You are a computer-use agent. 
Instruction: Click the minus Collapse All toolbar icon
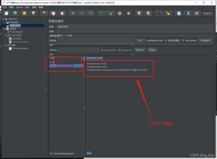coord(82,13)
